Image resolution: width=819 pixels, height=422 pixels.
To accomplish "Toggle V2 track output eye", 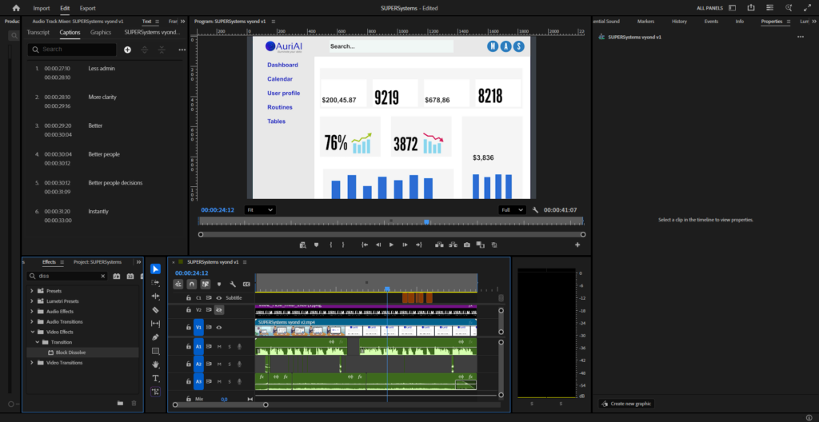I will [219, 310].
